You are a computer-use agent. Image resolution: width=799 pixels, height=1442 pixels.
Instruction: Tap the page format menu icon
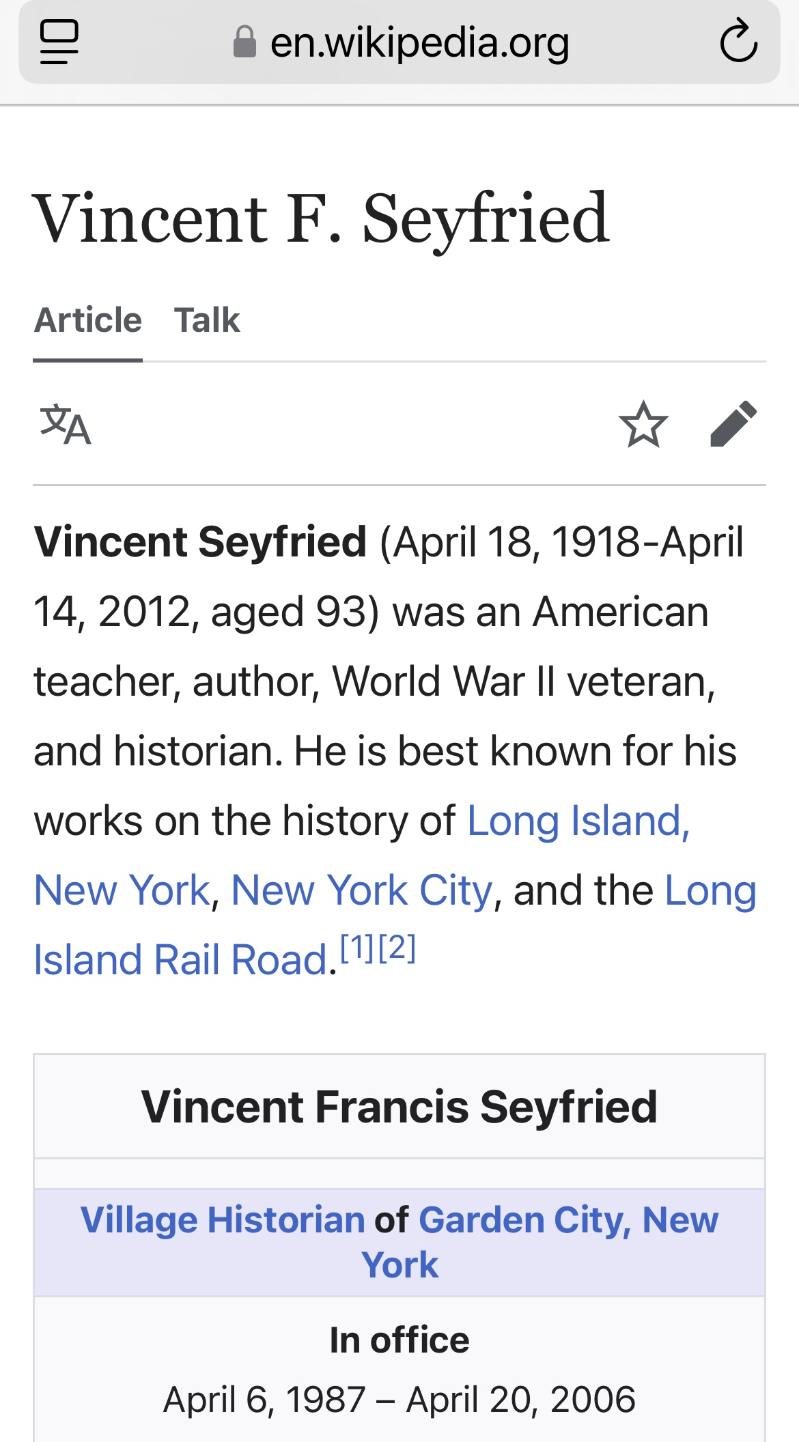pyautogui.click(x=59, y=42)
